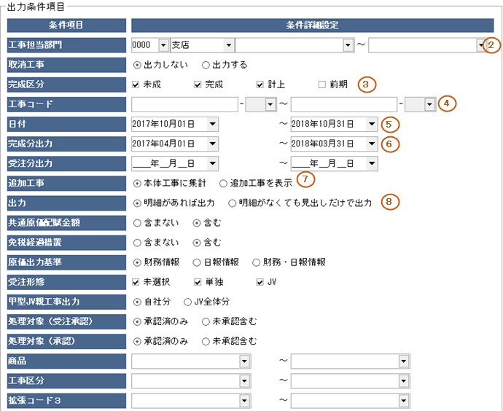This screenshot has width=503, height=411.
Task: Choose JV全体分 for 甲型JV親工事出力
Action: pyautogui.click(x=188, y=301)
